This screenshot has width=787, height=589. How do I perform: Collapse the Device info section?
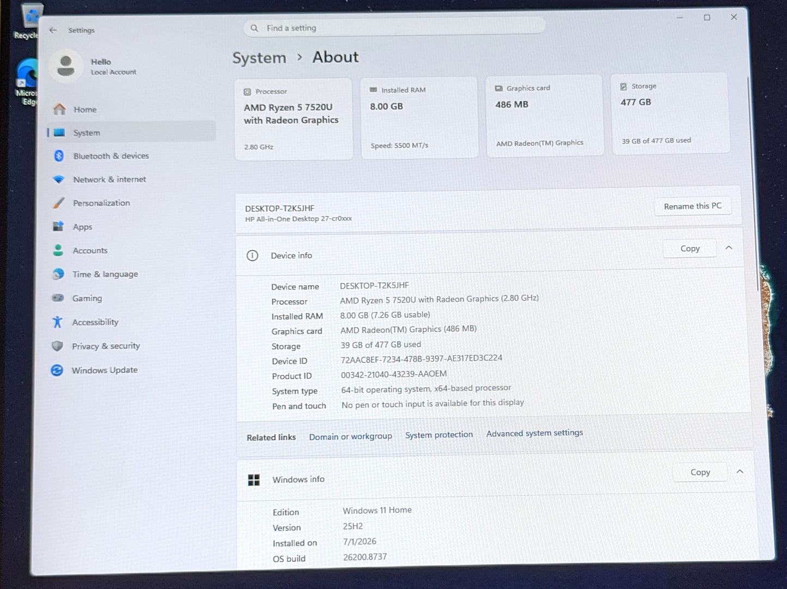point(729,247)
